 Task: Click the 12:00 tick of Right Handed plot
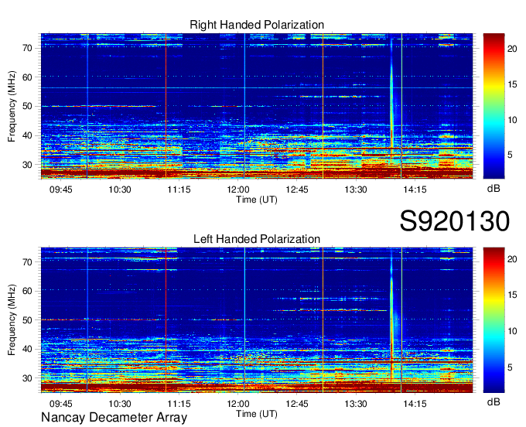pos(237,190)
